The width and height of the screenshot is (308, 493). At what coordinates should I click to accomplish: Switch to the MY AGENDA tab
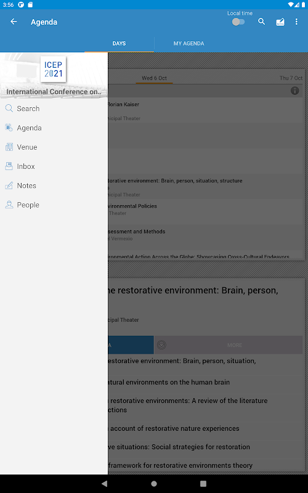(188, 43)
